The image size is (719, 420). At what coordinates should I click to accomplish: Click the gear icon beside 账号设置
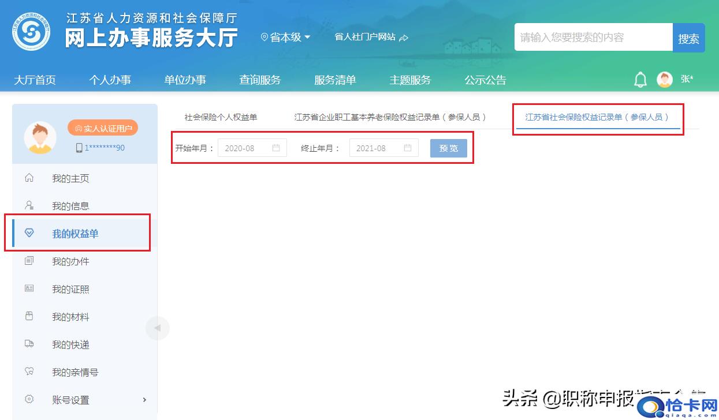[x=29, y=399]
